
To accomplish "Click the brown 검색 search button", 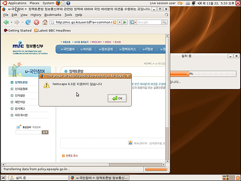I will [x=45, y=132].
